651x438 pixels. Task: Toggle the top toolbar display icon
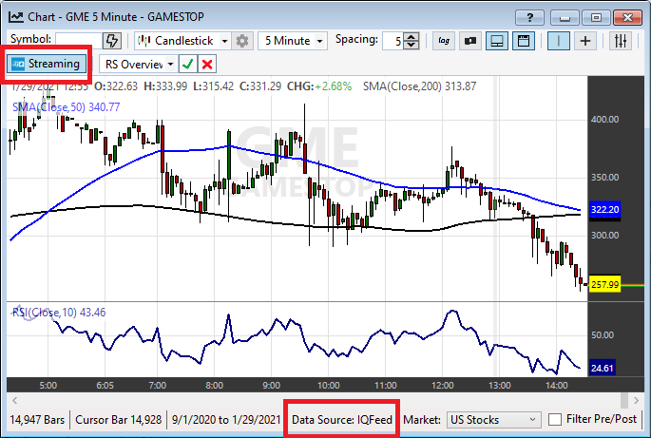point(524,41)
